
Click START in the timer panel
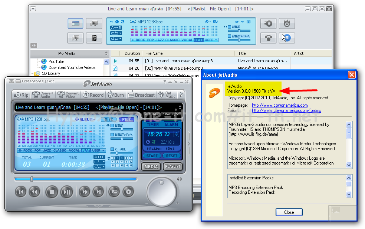152,156
